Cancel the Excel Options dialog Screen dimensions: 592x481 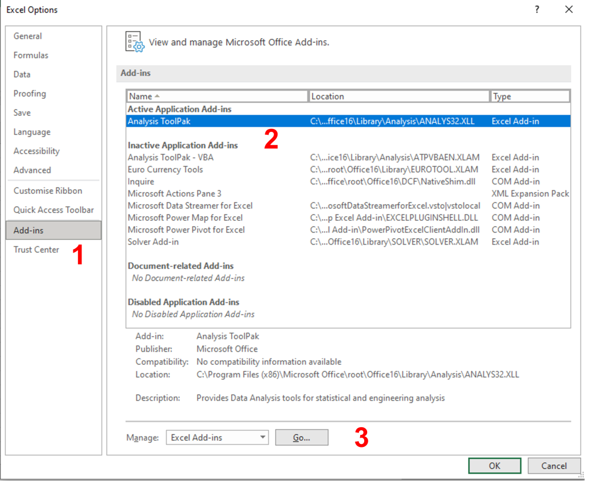pyautogui.click(x=554, y=466)
